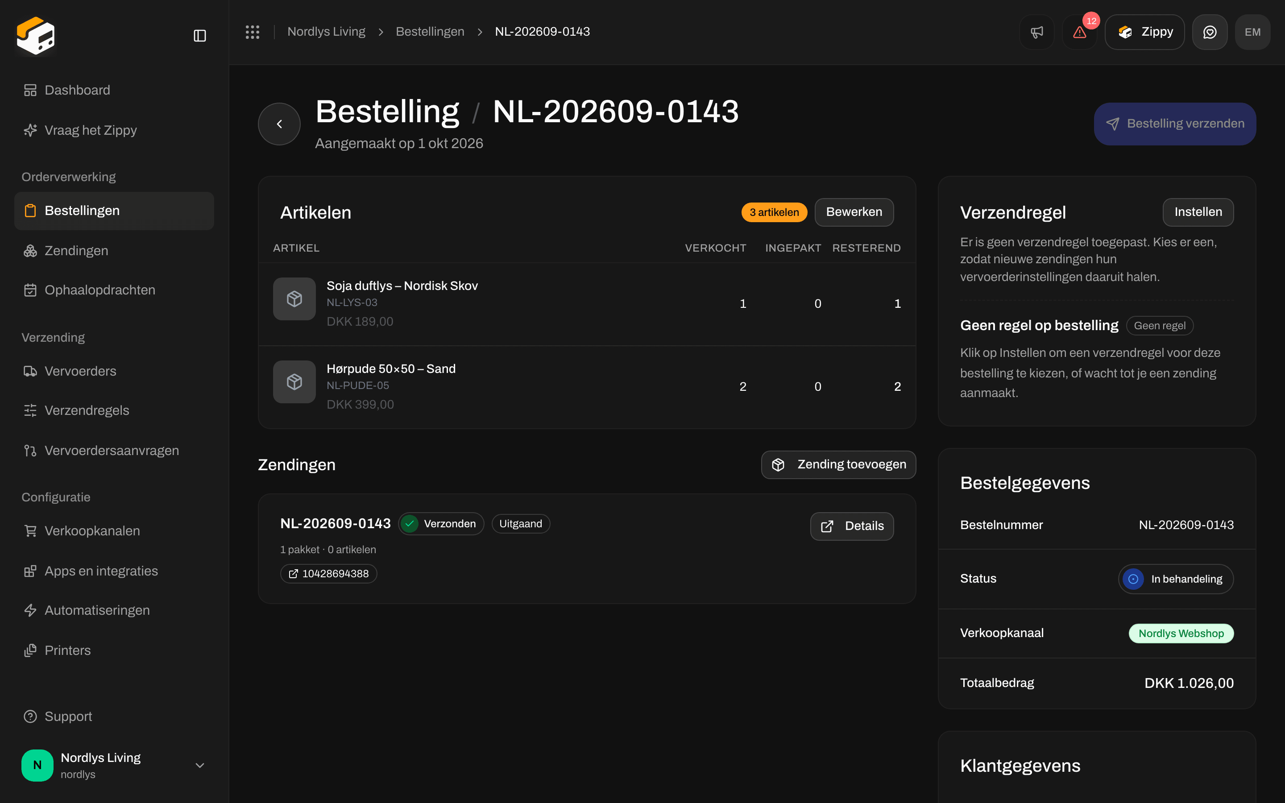Screen dimensions: 1285x803
Task: Click the VERKOCHT column header
Action: point(715,248)
